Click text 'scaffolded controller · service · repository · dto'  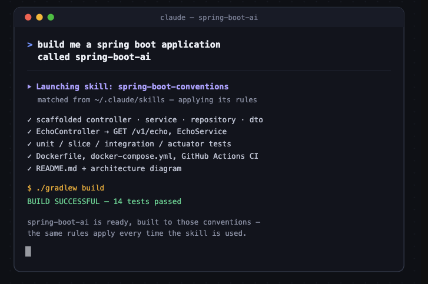click(150, 120)
